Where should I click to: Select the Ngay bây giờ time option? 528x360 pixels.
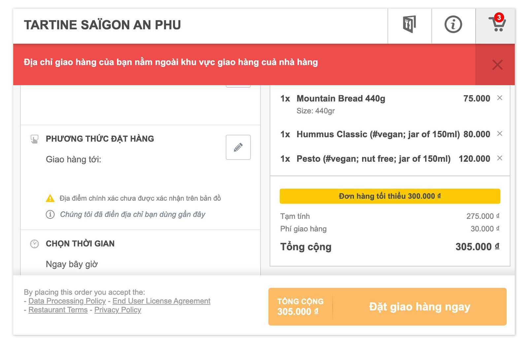[72, 264]
